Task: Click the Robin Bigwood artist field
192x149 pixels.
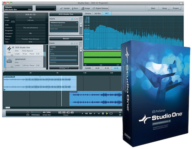Action: (32, 51)
